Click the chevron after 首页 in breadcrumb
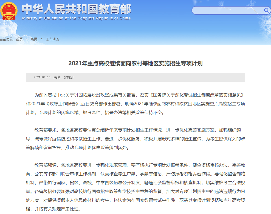 27,39
